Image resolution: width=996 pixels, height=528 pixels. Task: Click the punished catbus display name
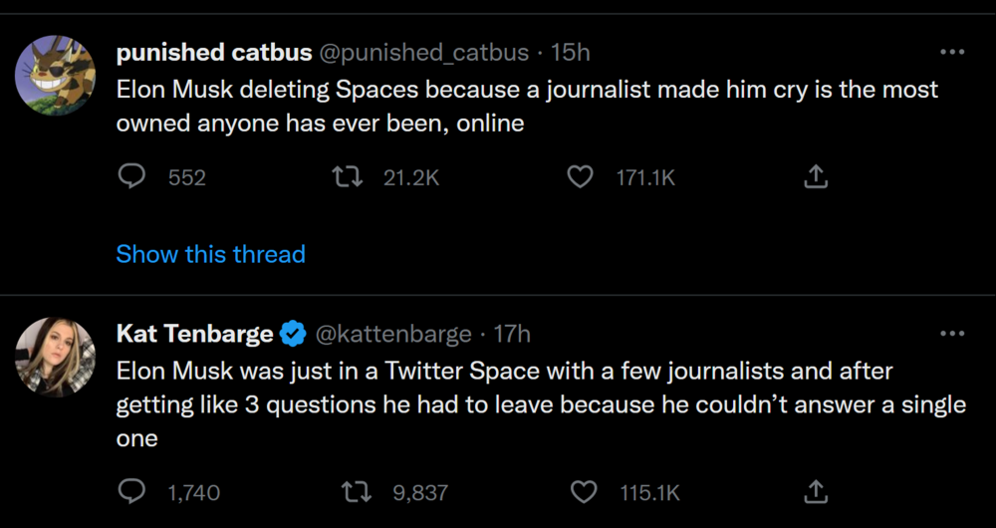214,52
